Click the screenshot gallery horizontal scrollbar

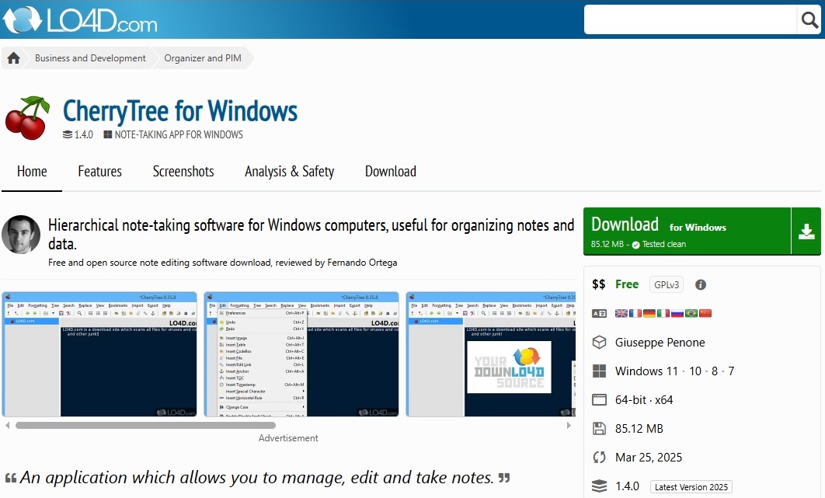(x=145, y=426)
